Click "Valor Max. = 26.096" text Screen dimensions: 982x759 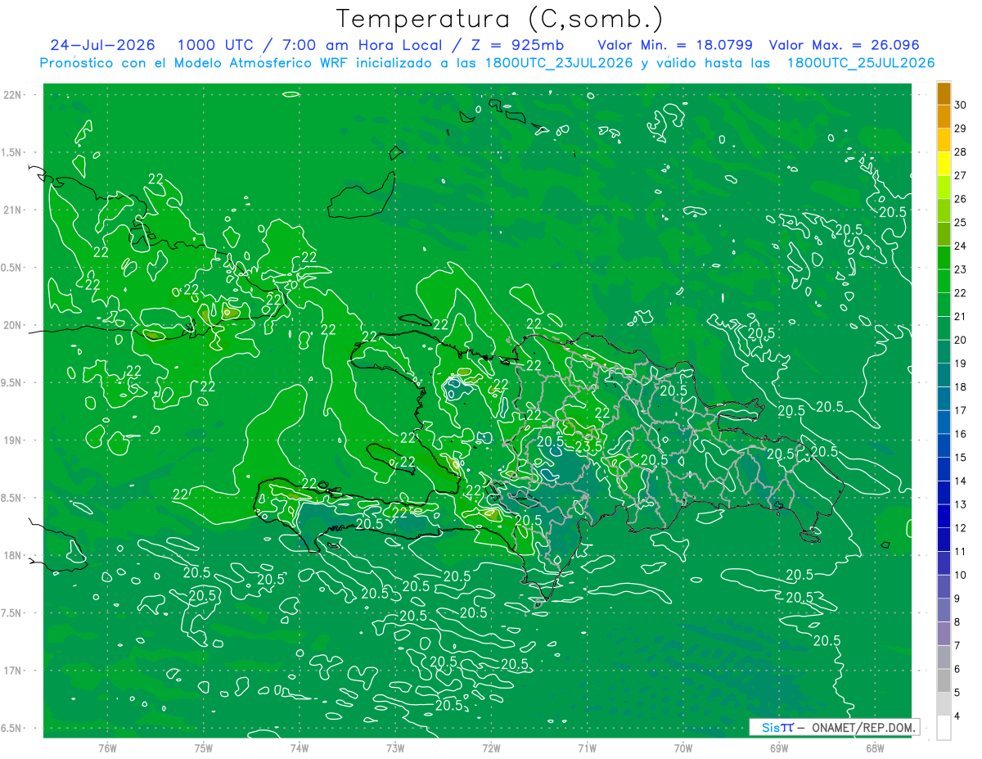click(x=844, y=45)
